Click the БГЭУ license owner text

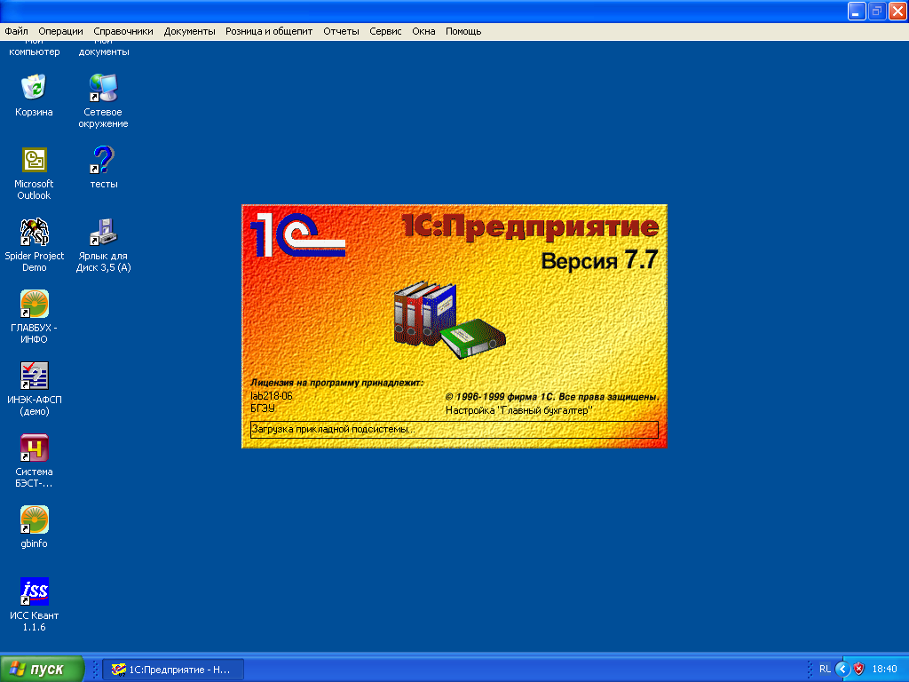[263, 408]
